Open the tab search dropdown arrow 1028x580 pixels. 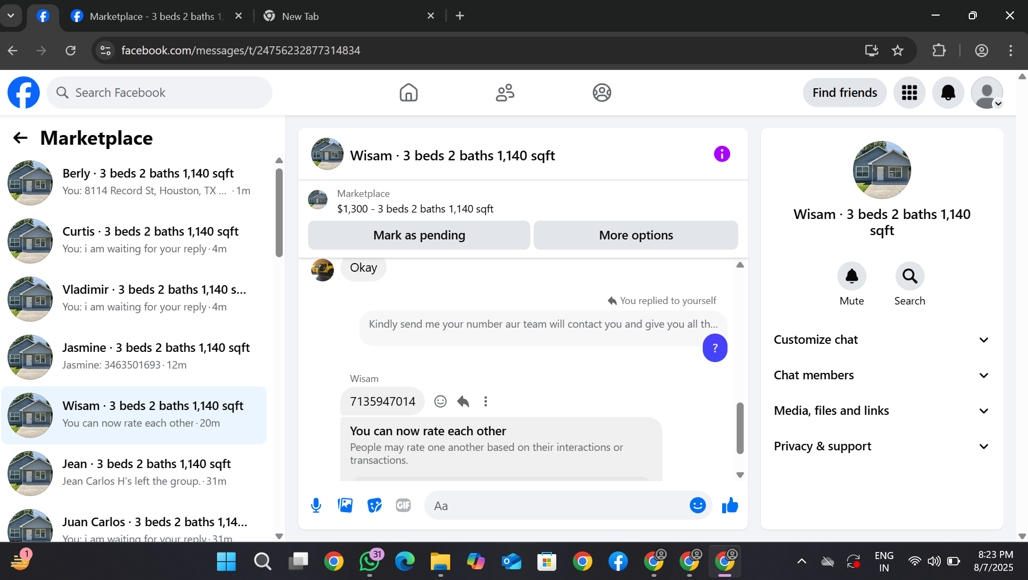(11, 16)
